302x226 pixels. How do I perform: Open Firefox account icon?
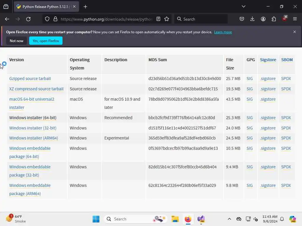263,19
